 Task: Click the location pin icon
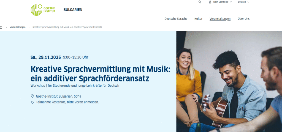(x=32, y=96)
